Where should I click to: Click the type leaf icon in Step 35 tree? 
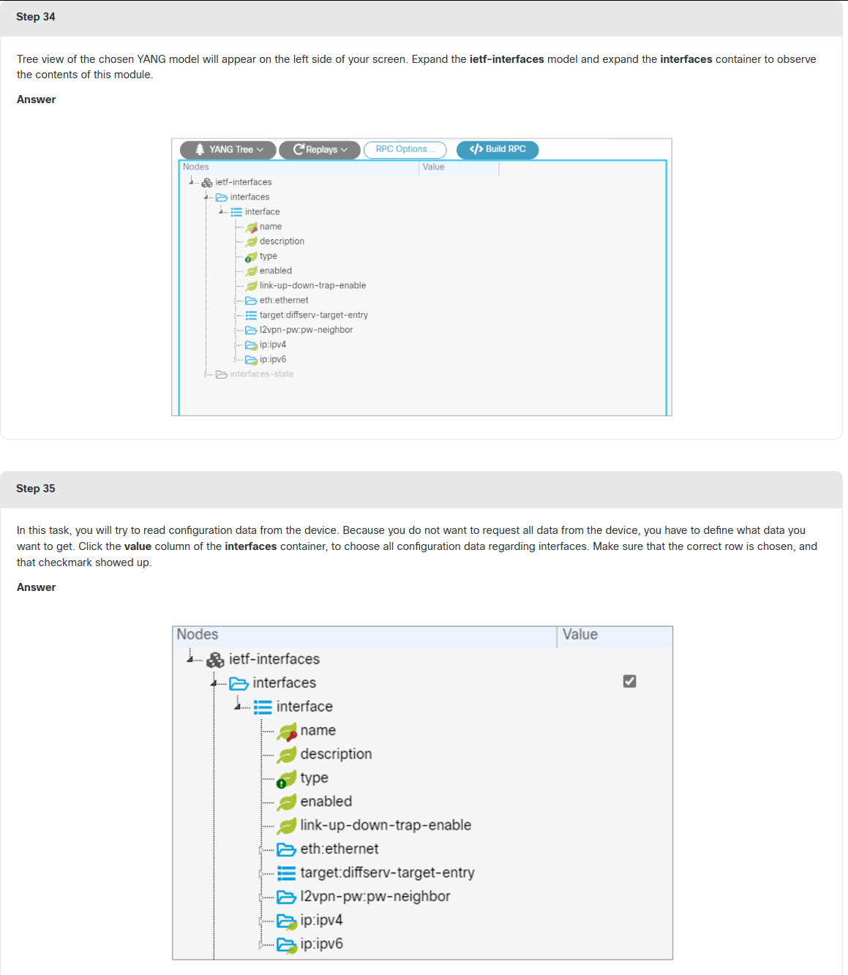[x=287, y=778]
